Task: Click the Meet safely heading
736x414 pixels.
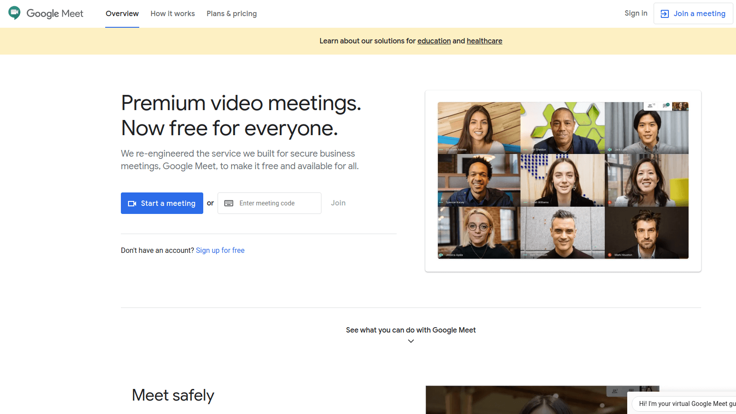Action: click(173, 395)
